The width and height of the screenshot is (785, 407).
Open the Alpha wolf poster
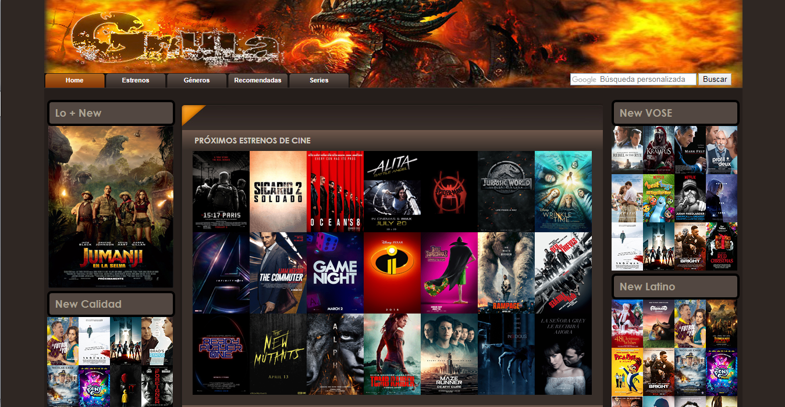tap(335, 354)
